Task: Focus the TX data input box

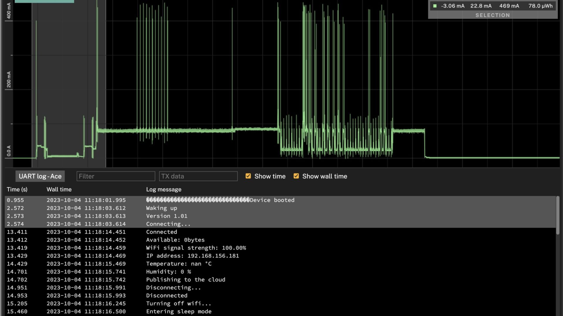Action: [198, 176]
